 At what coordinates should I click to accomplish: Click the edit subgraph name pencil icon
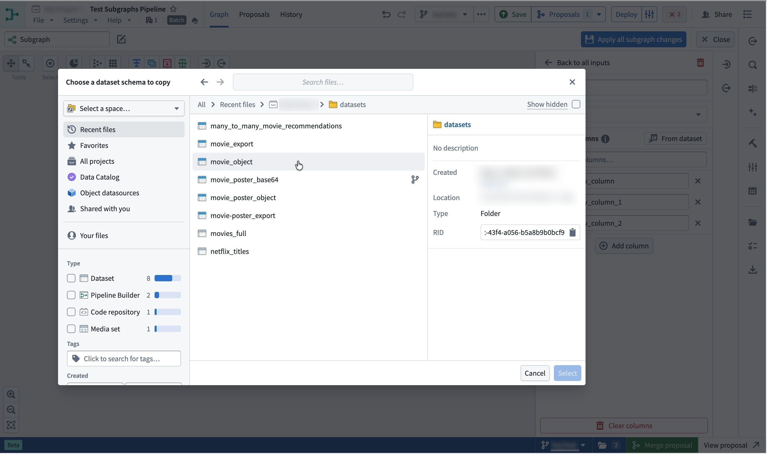(121, 40)
